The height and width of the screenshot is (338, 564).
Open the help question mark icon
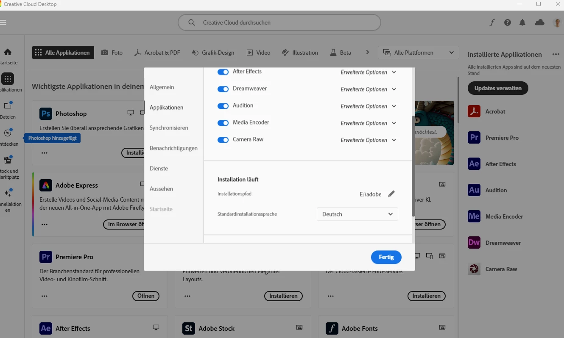click(508, 22)
